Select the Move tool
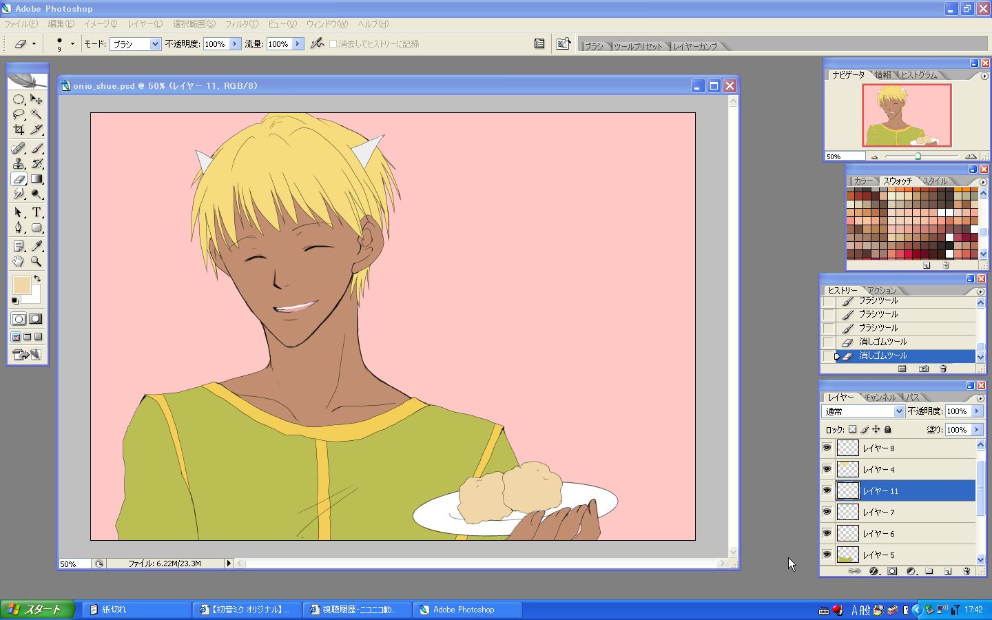 coord(37,99)
